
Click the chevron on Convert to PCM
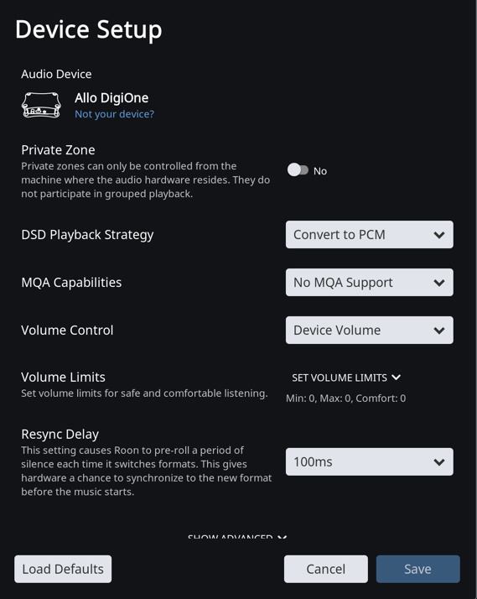pyautogui.click(x=439, y=235)
